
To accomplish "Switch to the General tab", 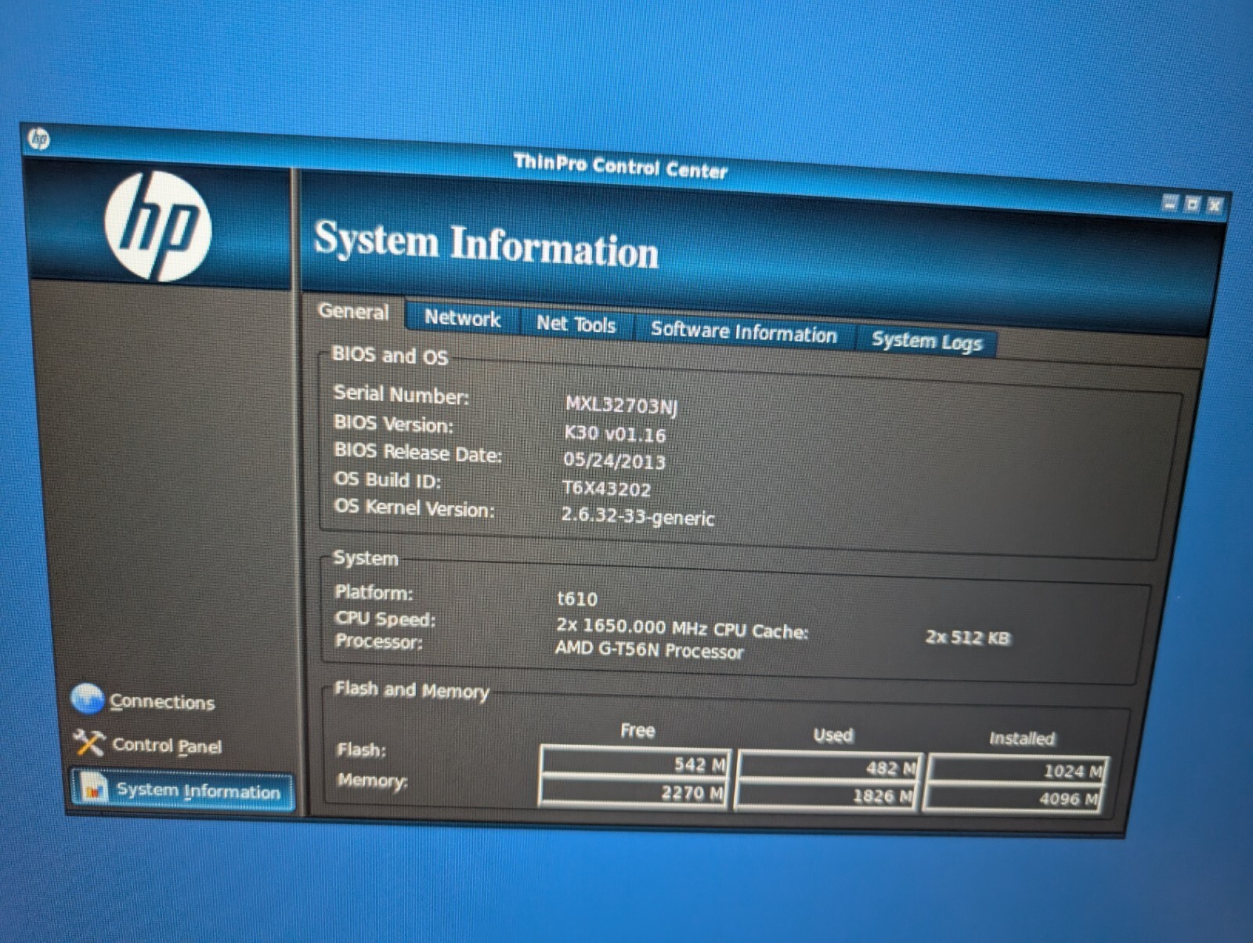I will pyautogui.click(x=353, y=311).
